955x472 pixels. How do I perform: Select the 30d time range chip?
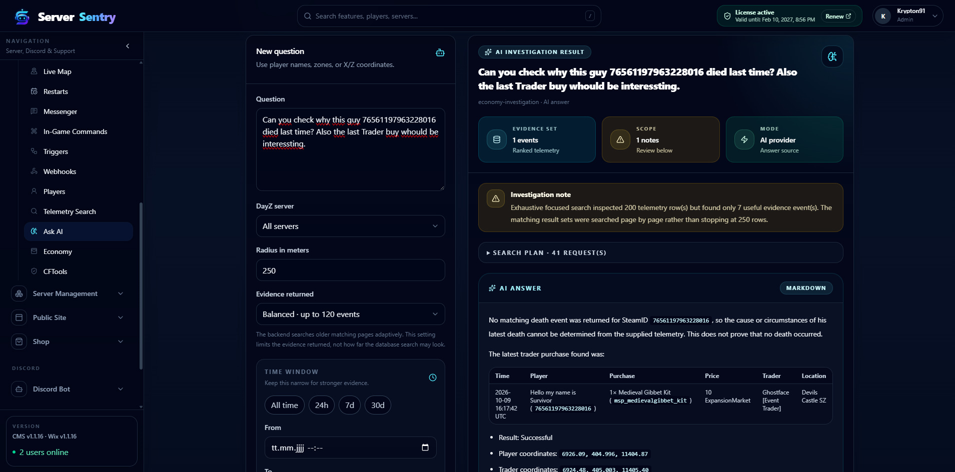click(378, 405)
